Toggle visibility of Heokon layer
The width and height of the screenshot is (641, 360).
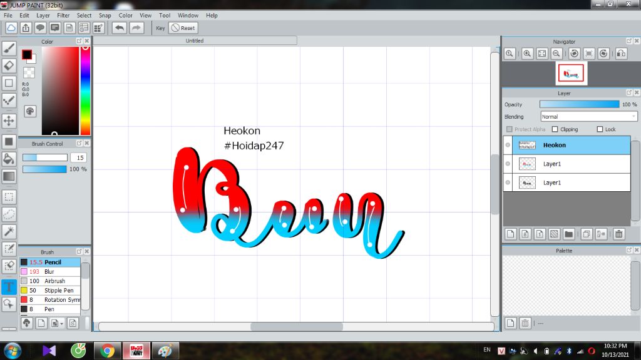[x=508, y=145]
